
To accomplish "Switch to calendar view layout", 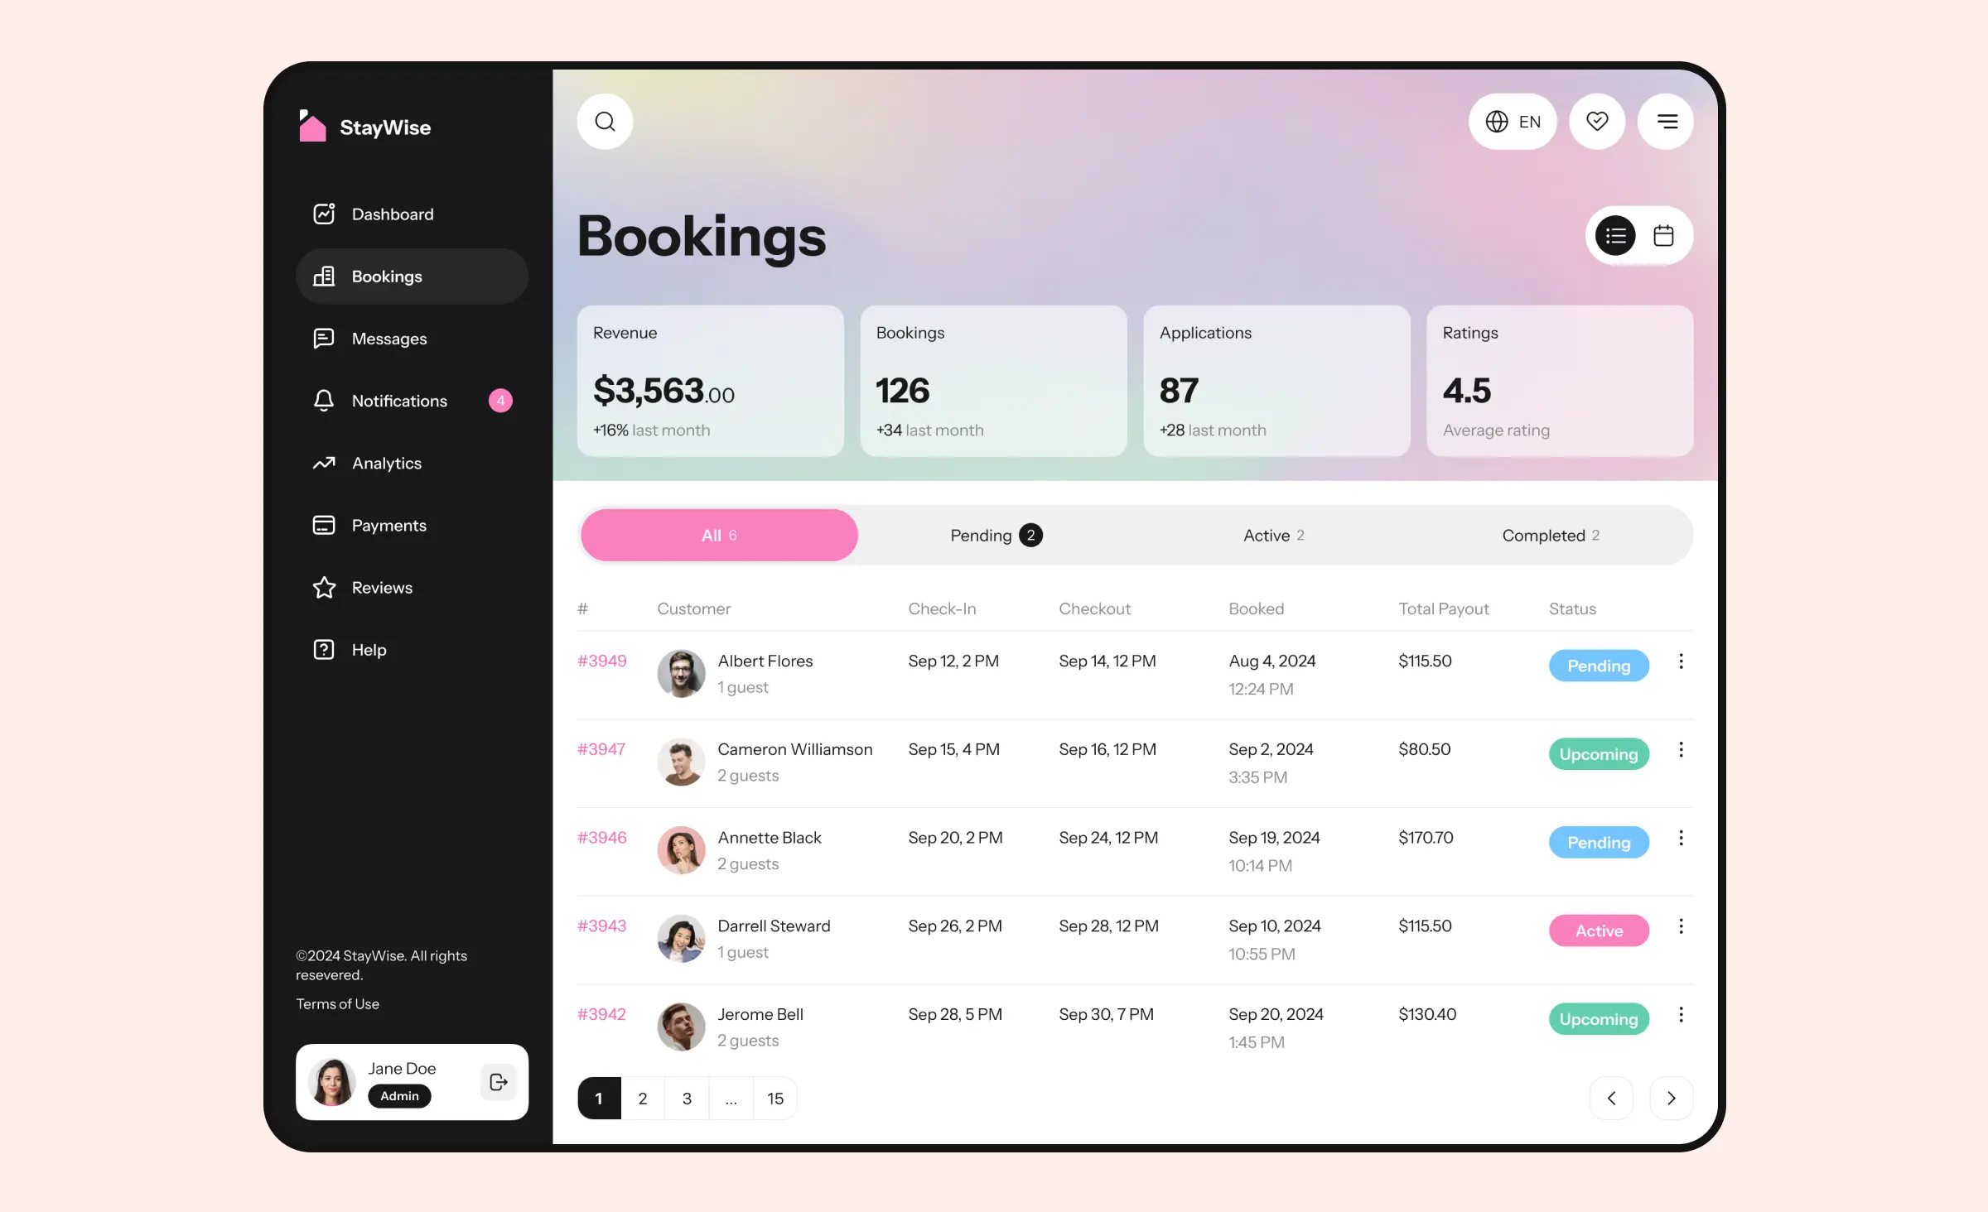I will [x=1662, y=234].
